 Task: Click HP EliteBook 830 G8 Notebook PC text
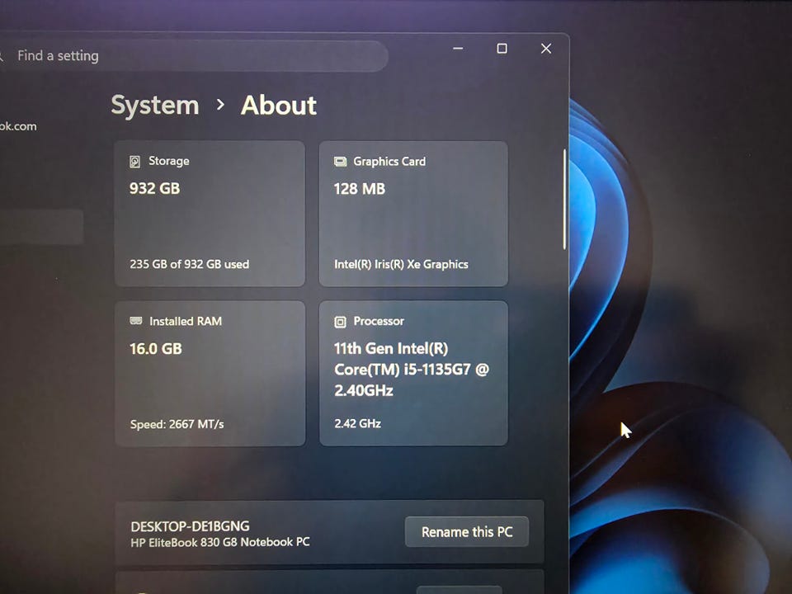(x=220, y=543)
